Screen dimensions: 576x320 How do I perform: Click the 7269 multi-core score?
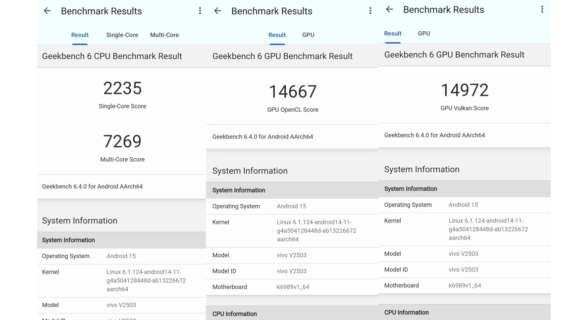point(122,141)
